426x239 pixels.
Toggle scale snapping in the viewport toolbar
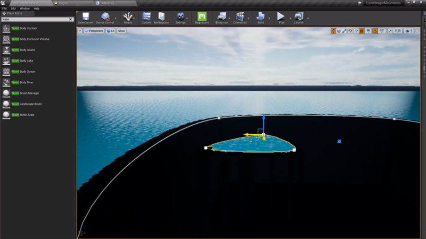click(390, 31)
